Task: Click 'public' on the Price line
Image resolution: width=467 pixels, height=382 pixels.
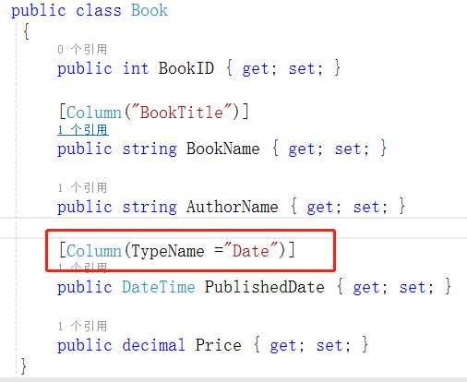Action: tap(85, 345)
